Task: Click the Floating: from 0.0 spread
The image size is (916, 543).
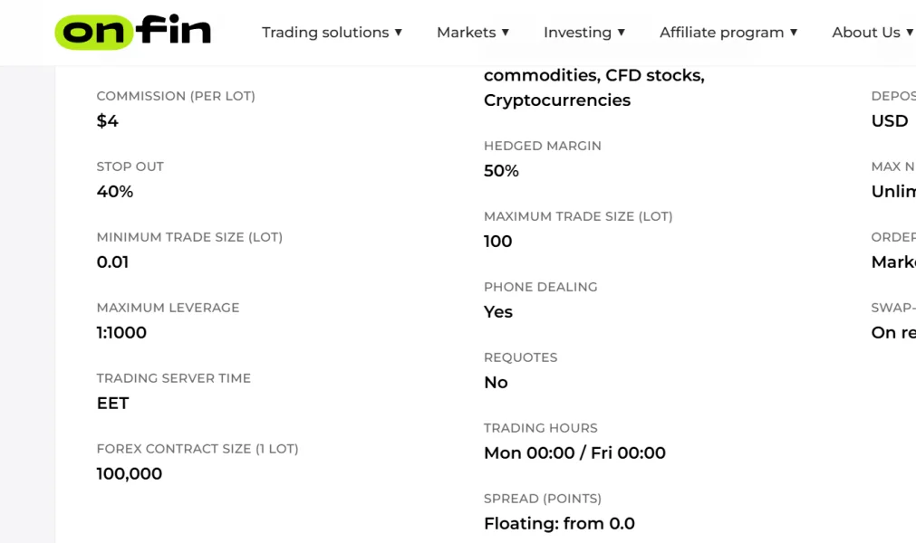Action: pyautogui.click(x=559, y=524)
